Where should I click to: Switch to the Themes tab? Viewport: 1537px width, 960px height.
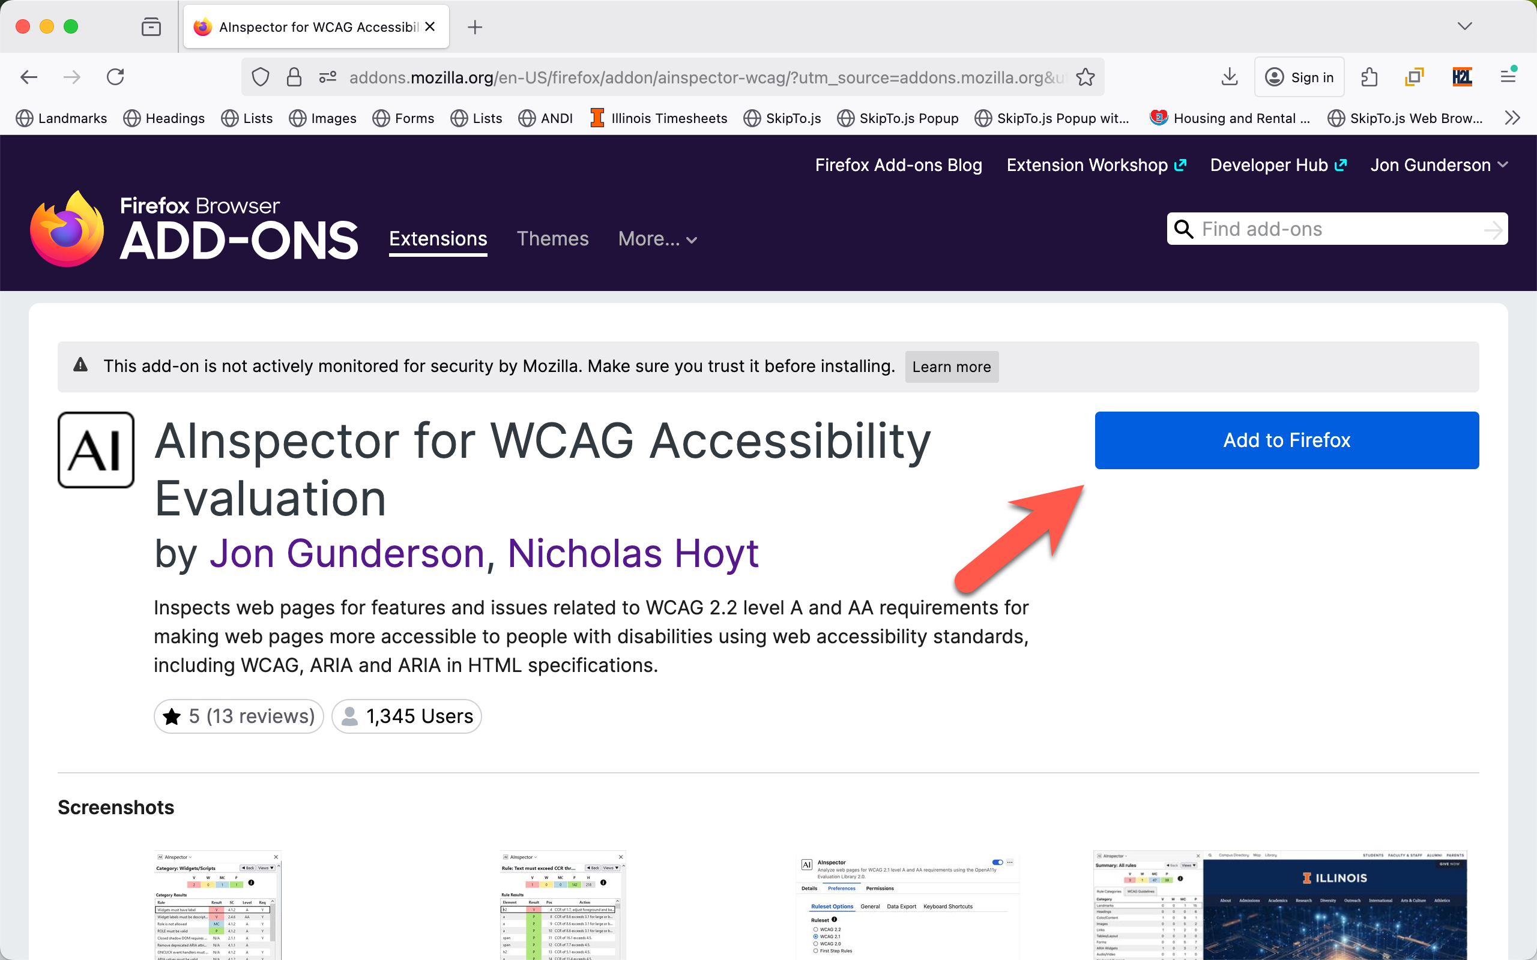tap(552, 239)
